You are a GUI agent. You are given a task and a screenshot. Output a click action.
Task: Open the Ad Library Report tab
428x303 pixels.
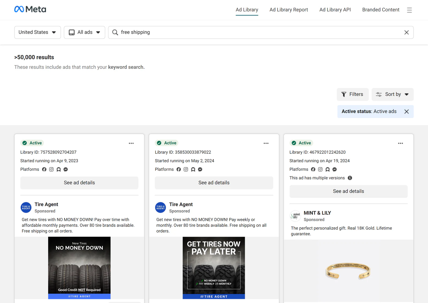(289, 10)
